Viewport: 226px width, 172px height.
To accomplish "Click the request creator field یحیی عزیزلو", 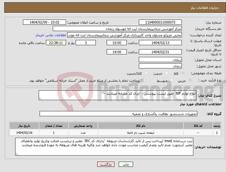I will 124,35.
